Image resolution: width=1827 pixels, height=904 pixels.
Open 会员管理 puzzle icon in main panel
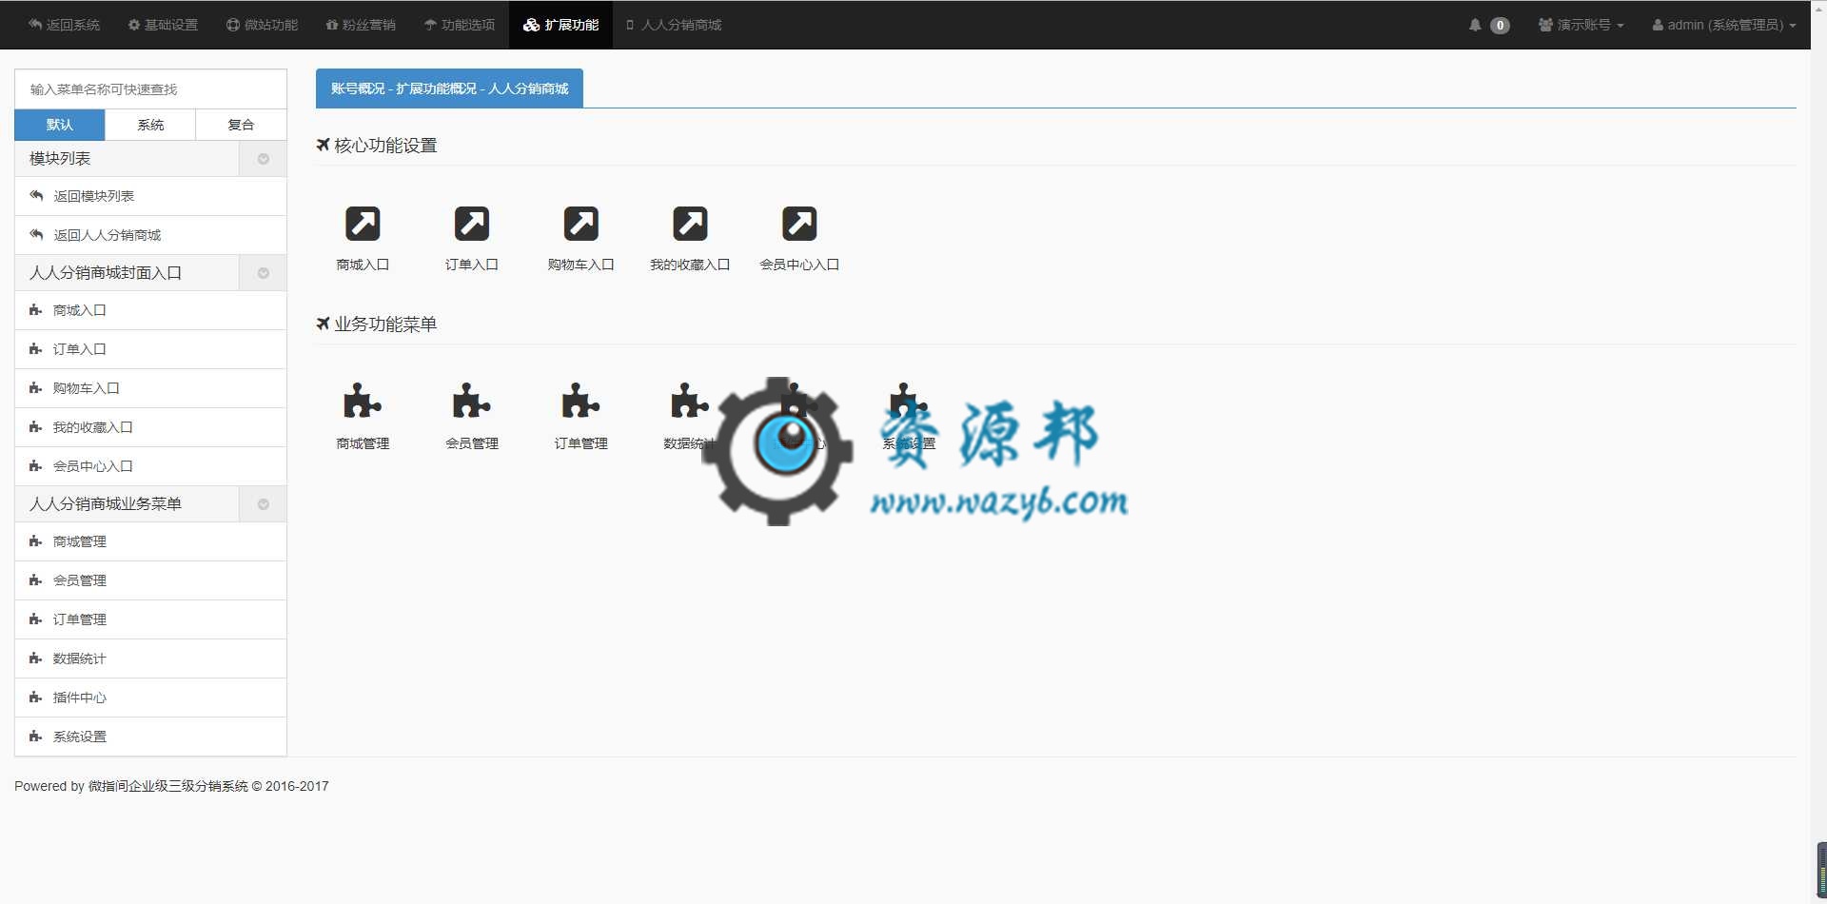(472, 401)
